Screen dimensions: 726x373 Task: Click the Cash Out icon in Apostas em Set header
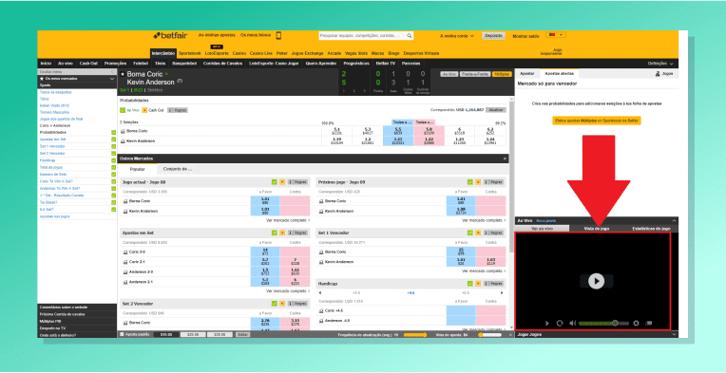point(282,233)
